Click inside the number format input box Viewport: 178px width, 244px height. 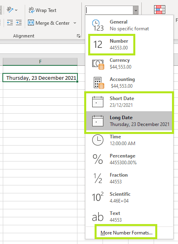109,10
